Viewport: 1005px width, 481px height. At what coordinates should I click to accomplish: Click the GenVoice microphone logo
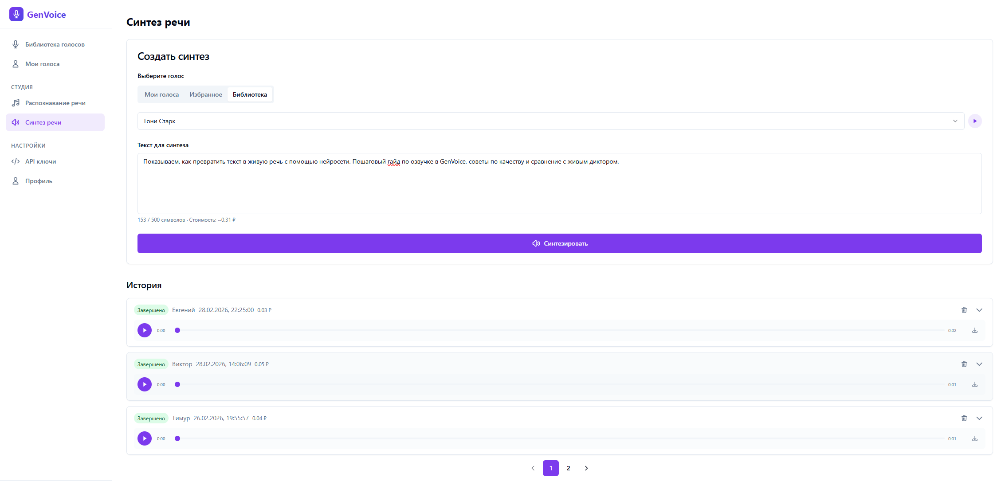[16, 14]
